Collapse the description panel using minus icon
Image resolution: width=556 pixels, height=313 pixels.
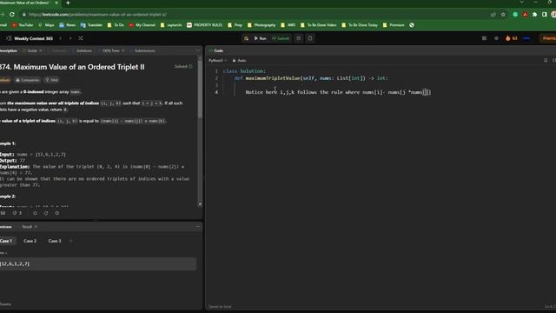click(197, 50)
